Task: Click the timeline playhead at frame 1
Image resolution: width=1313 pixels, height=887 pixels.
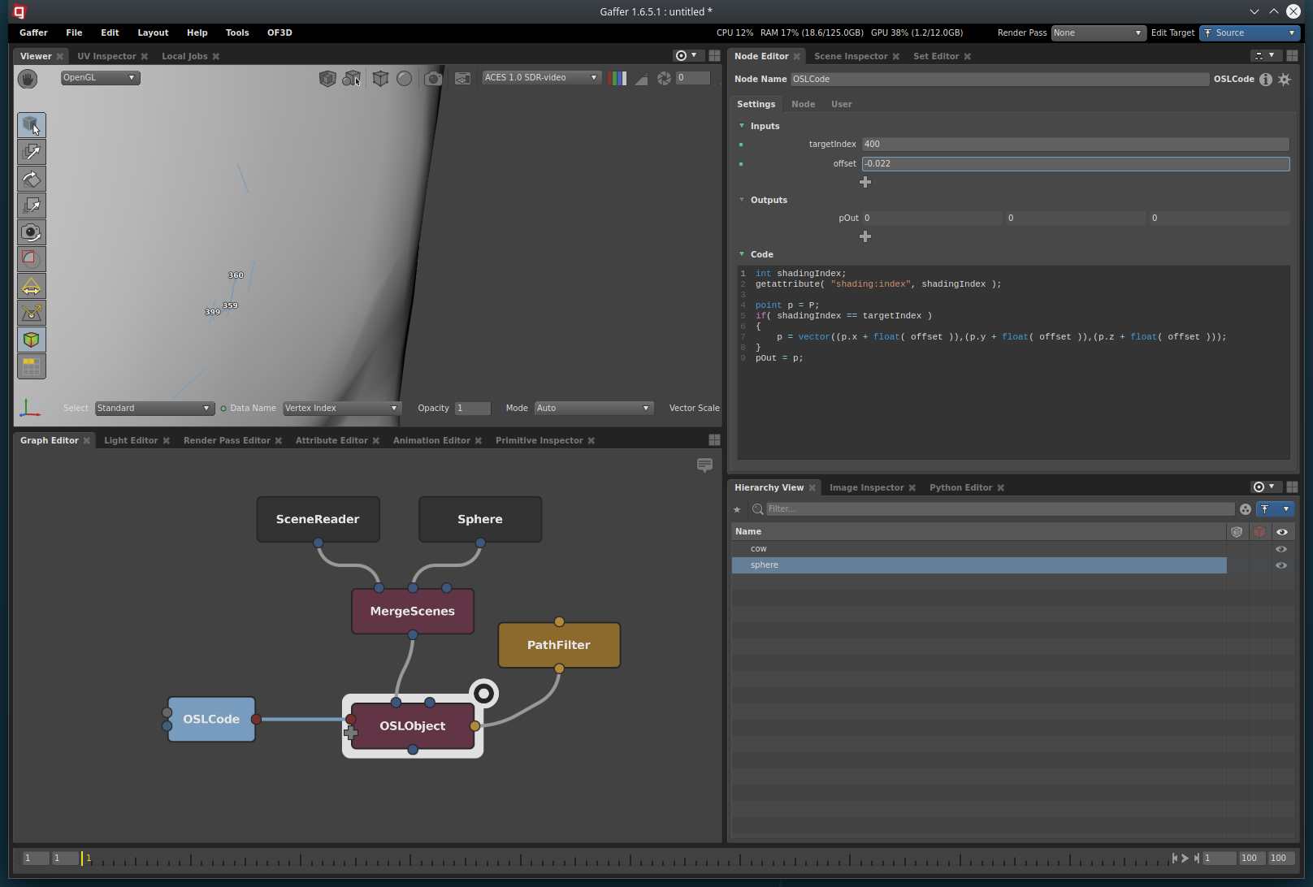Action: [82, 858]
